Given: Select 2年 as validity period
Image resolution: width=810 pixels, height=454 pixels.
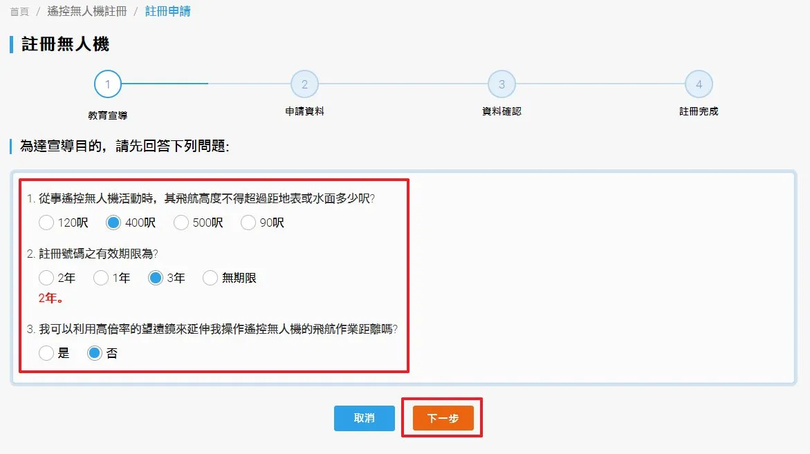Looking at the screenshot, I should pyautogui.click(x=46, y=278).
